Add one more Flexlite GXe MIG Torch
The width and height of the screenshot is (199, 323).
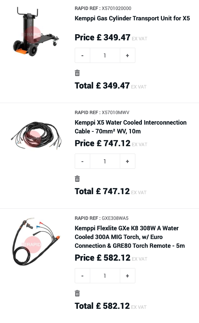127,276
